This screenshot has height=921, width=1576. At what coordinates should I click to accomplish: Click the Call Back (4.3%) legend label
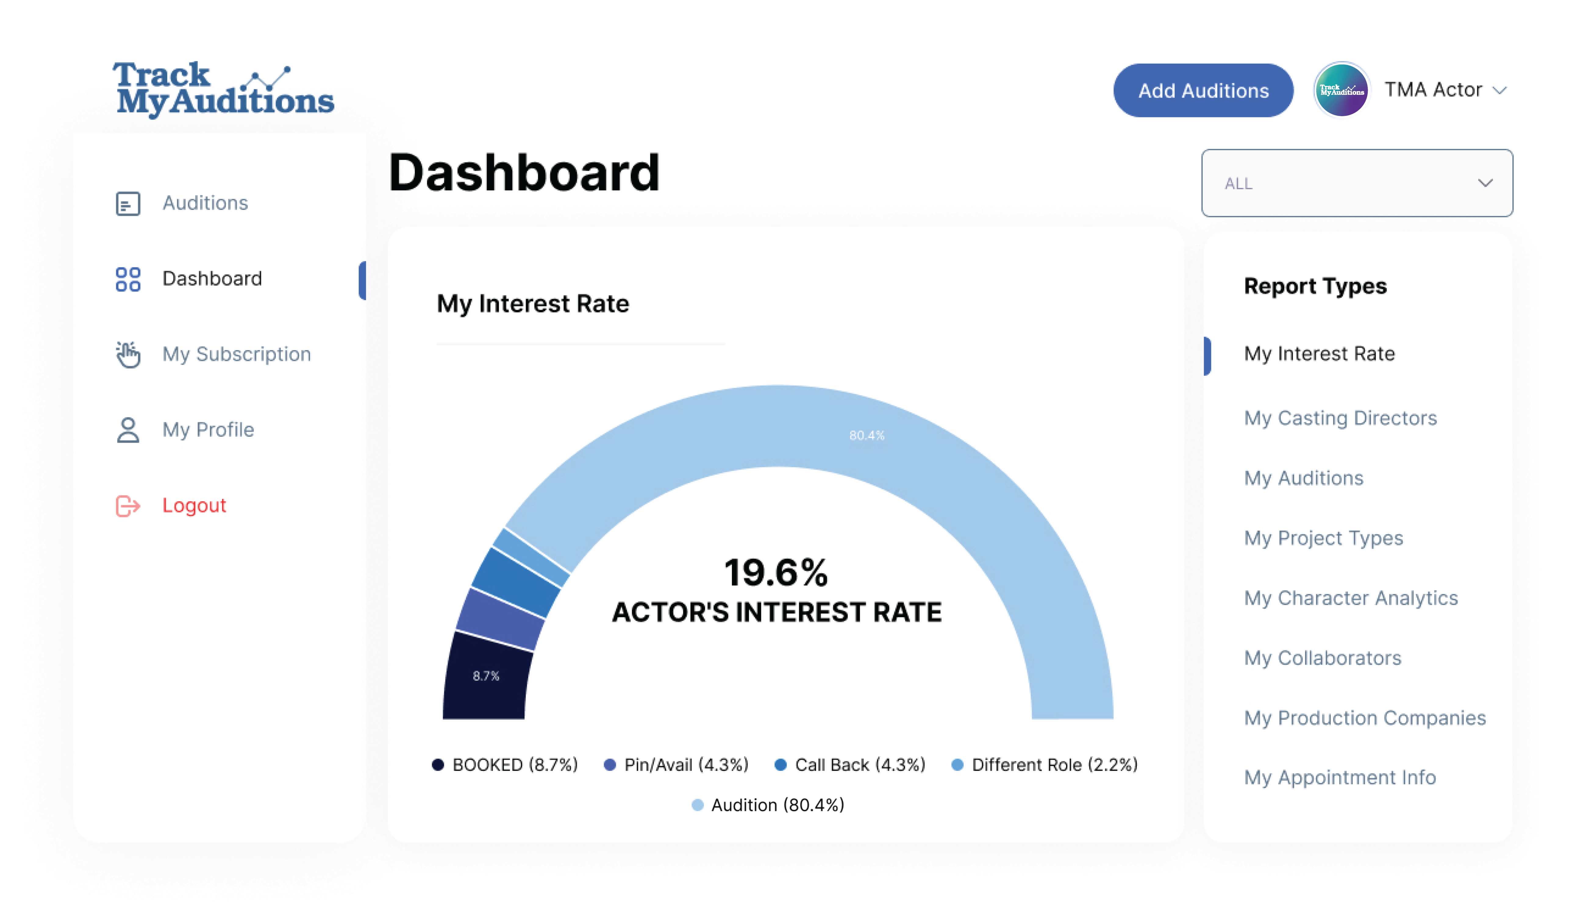(860, 765)
